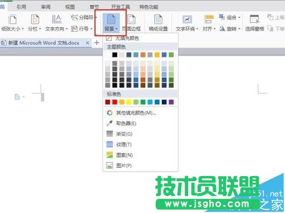Close the 新建 Microsoft Word 文档.docx tab
Screen dimensions: 285x213
87,43
